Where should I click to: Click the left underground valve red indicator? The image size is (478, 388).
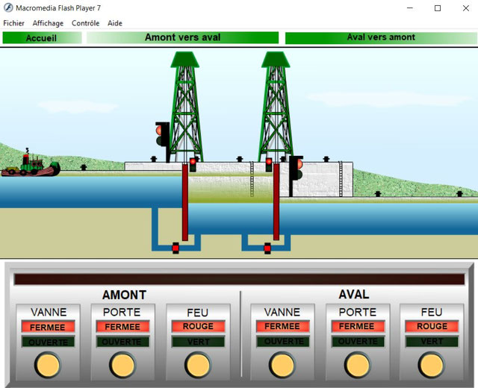(176, 248)
